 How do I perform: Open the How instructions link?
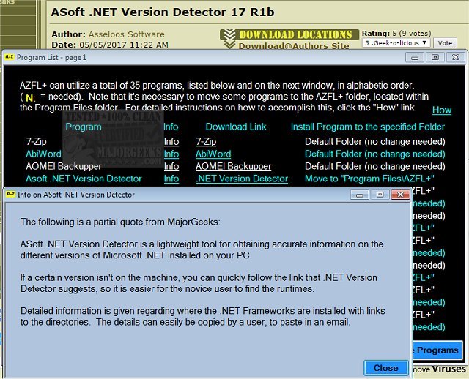pos(442,110)
